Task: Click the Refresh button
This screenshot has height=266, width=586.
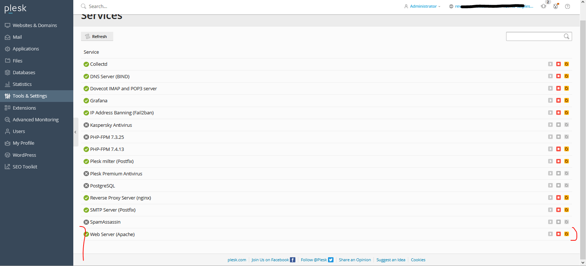Action: point(97,37)
